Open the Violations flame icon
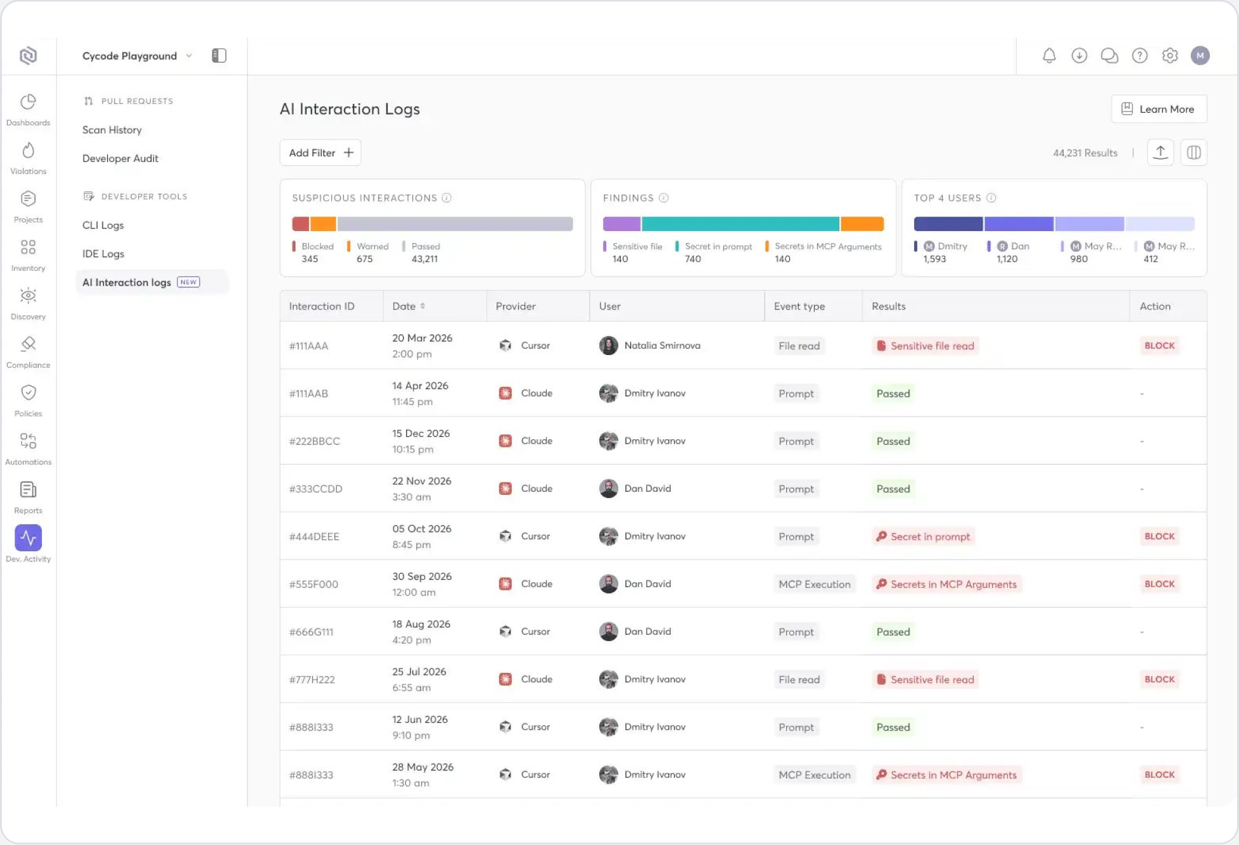 28,151
